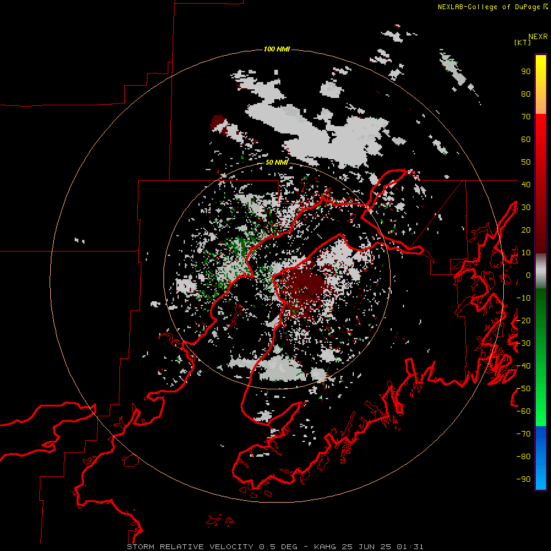This screenshot has height=551, width=551.
Task: Click the Storm Relative Velocity caption text
Action: 275,547
